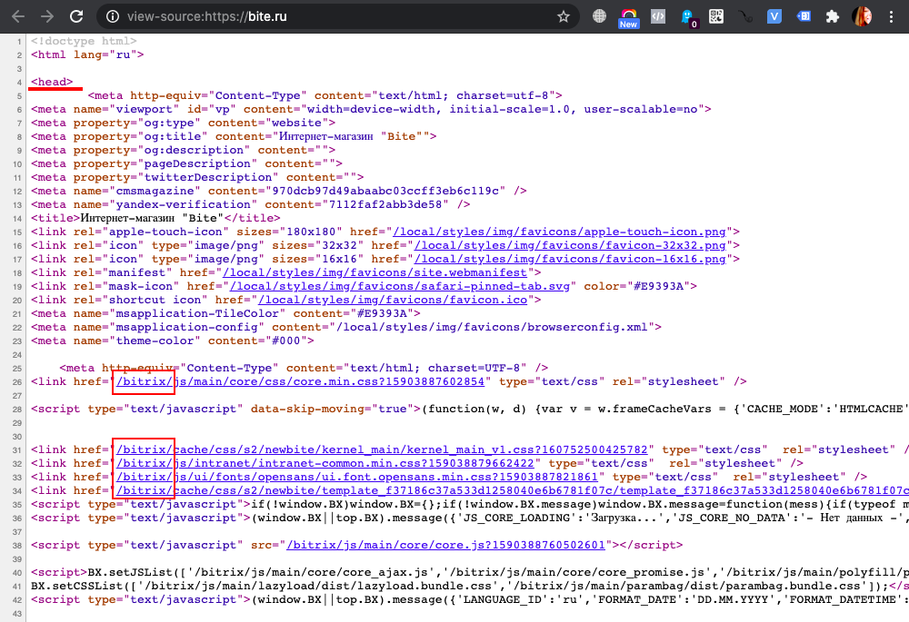
Task: Click the og:type meta tag line
Action: (184, 123)
